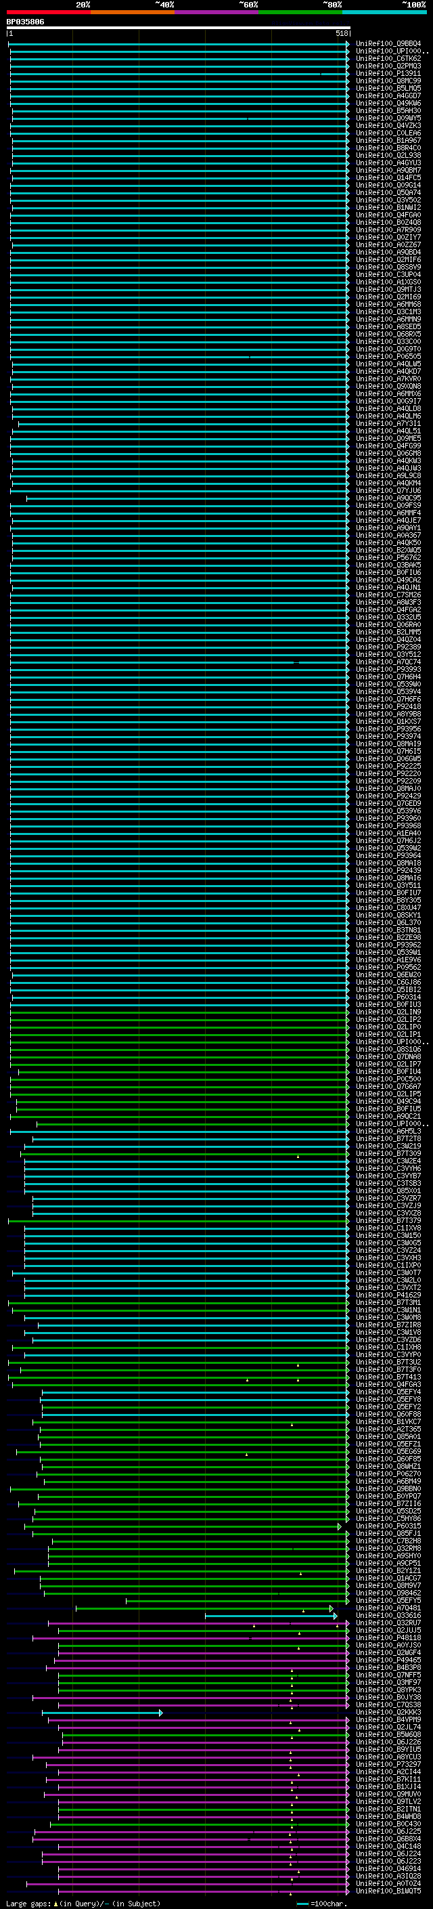The width and height of the screenshot is (433, 1909).
Task: Select label UniRef100_Q2LIN9
Action: click(x=388, y=1012)
